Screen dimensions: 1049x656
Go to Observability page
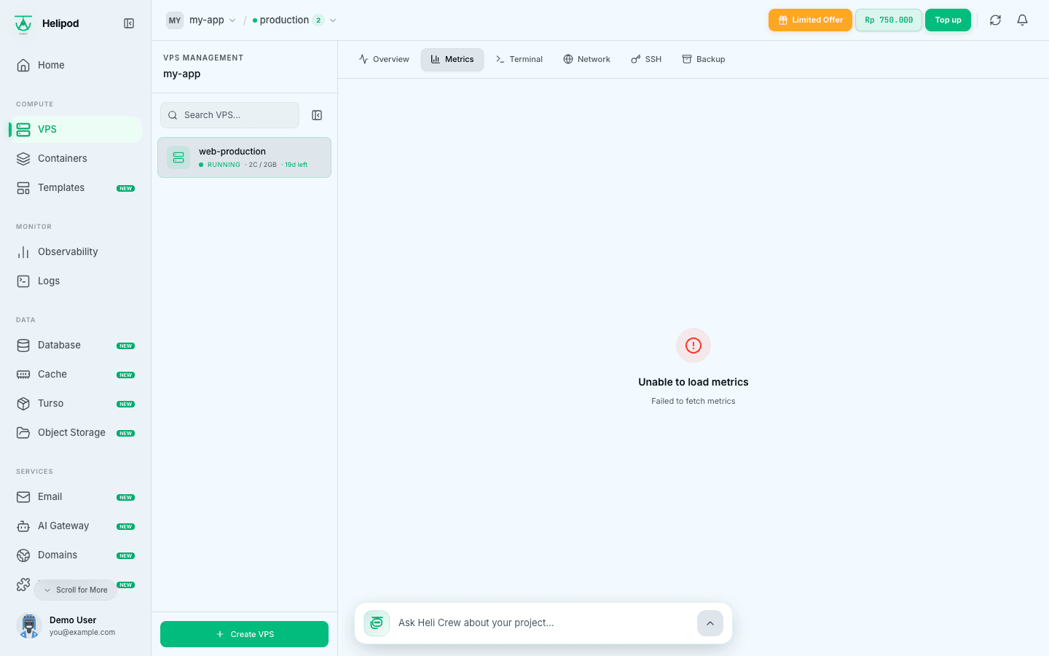pos(75,251)
